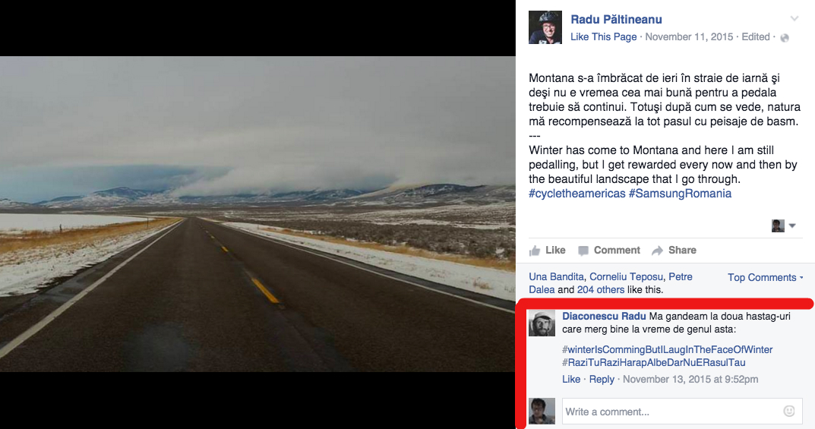
Task: Open Diaconescu Radu's profile name link
Action: (604, 316)
